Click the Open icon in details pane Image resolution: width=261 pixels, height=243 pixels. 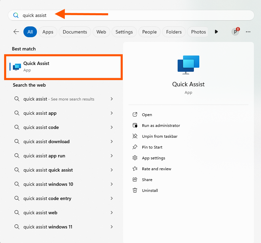(135, 114)
